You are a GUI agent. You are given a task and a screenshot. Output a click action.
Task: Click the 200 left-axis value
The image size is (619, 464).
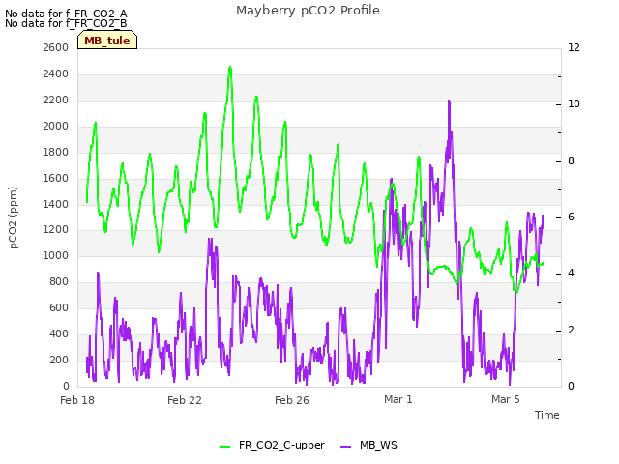click(59, 360)
